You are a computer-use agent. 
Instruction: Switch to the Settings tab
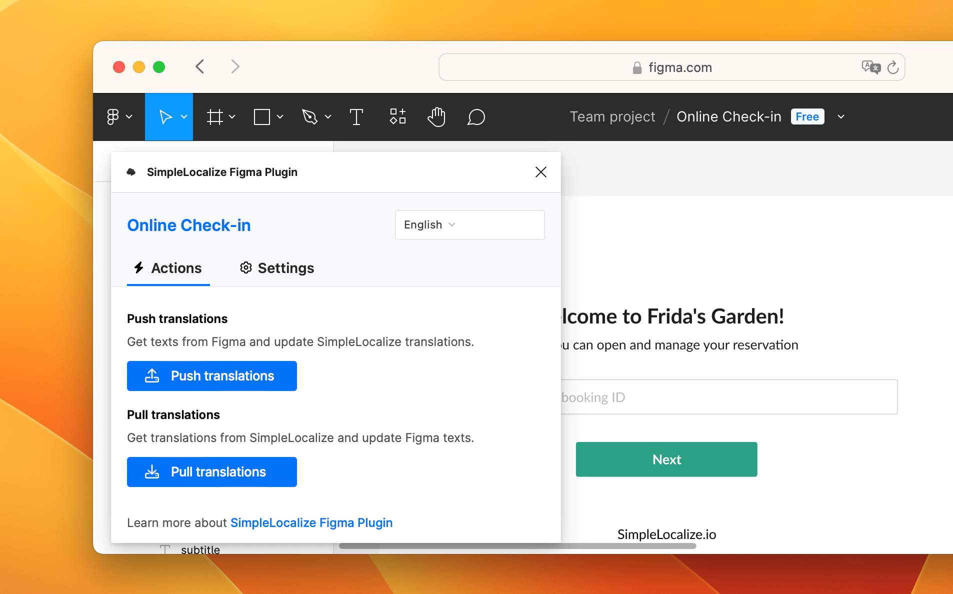point(277,268)
